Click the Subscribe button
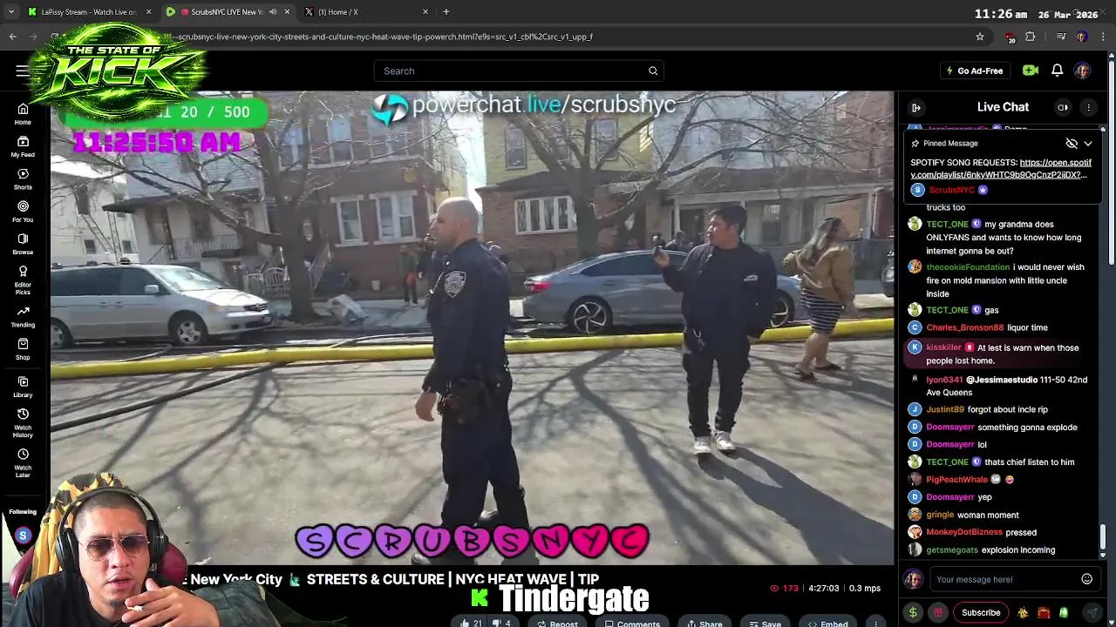 click(x=981, y=612)
